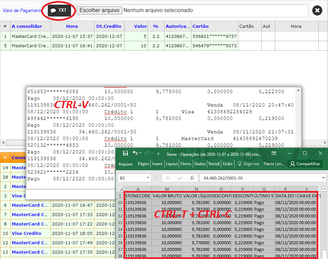Click the Visa Credito link in row 10
The width and height of the screenshot is (328, 260).
coord(26,234)
